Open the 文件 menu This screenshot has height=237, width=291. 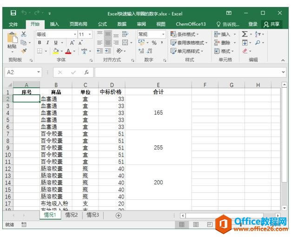click(13, 24)
